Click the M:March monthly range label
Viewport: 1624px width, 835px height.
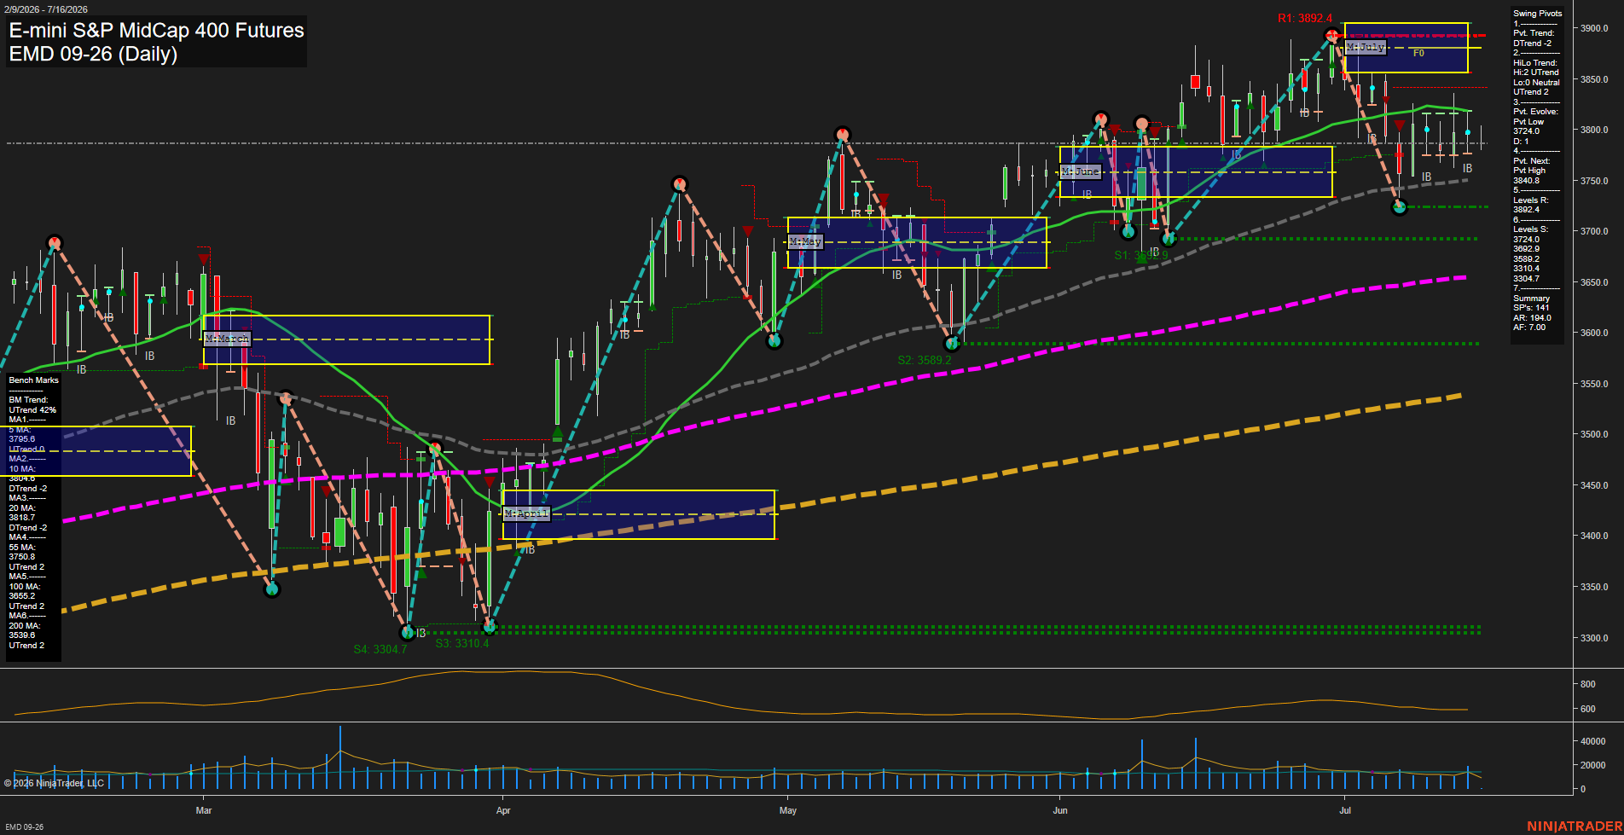pos(227,339)
